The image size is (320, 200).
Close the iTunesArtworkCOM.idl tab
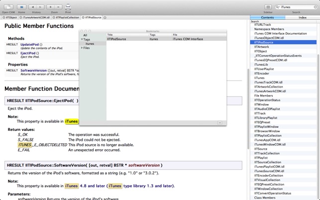21,17
